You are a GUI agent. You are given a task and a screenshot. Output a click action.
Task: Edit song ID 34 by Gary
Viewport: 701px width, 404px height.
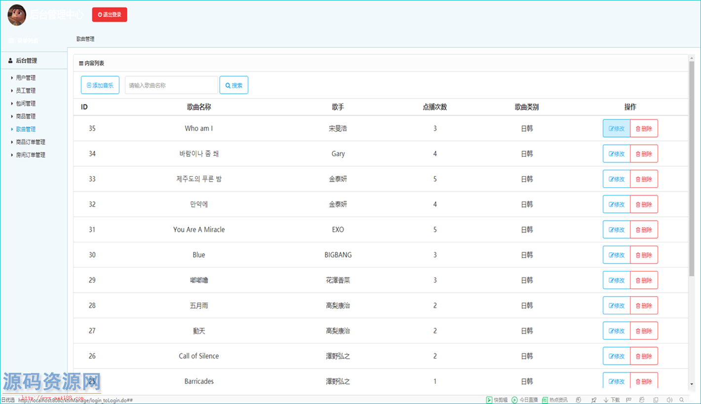point(617,154)
